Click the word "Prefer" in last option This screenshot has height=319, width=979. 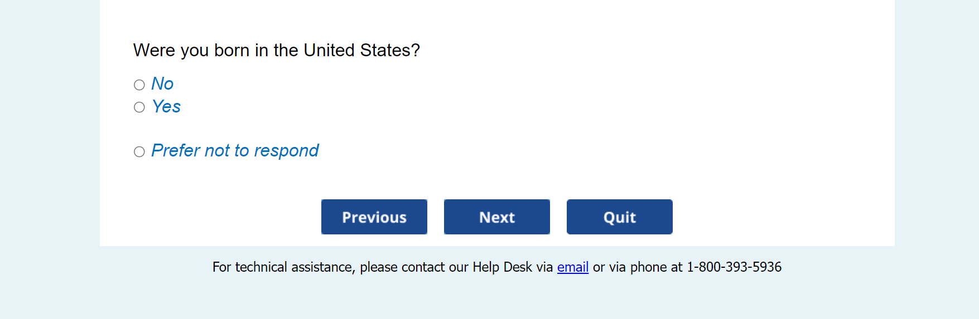[x=176, y=150]
